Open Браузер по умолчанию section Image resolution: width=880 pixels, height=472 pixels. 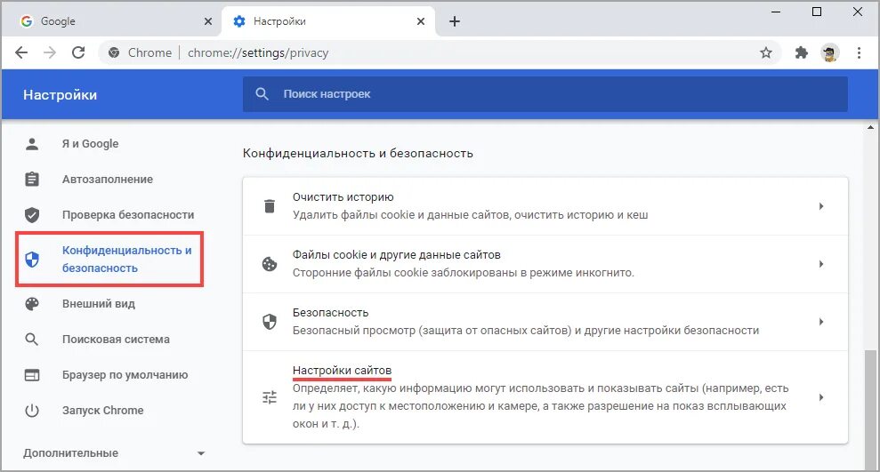tap(125, 375)
